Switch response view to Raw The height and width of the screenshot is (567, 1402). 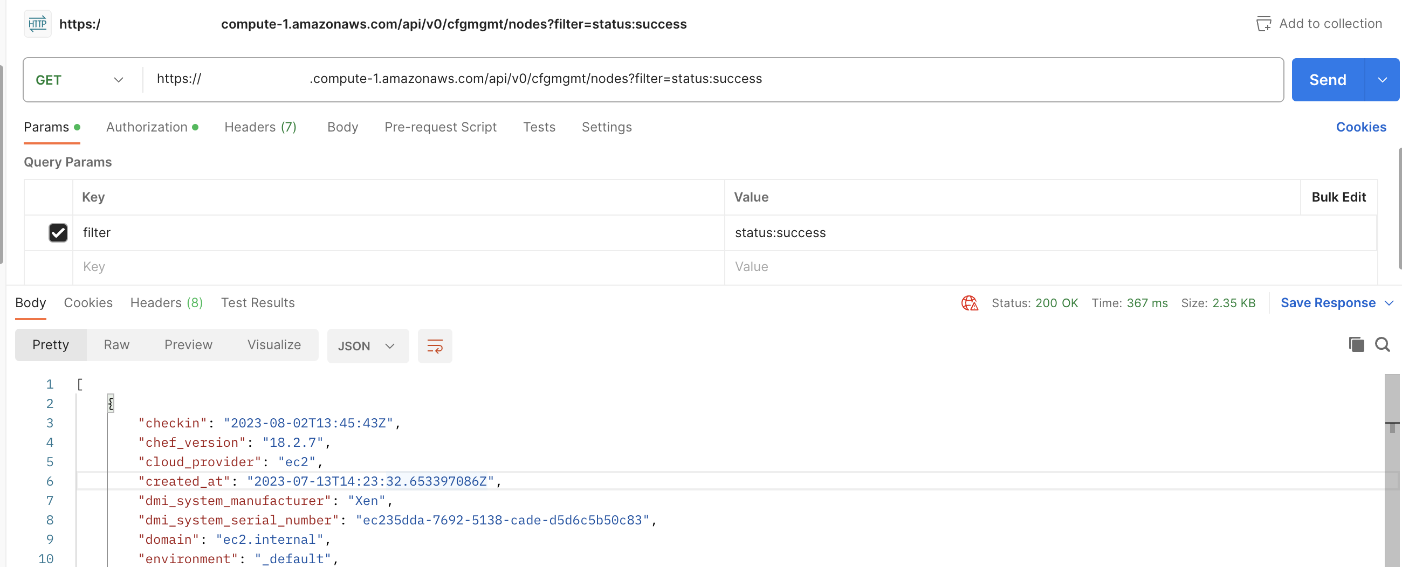pos(116,345)
